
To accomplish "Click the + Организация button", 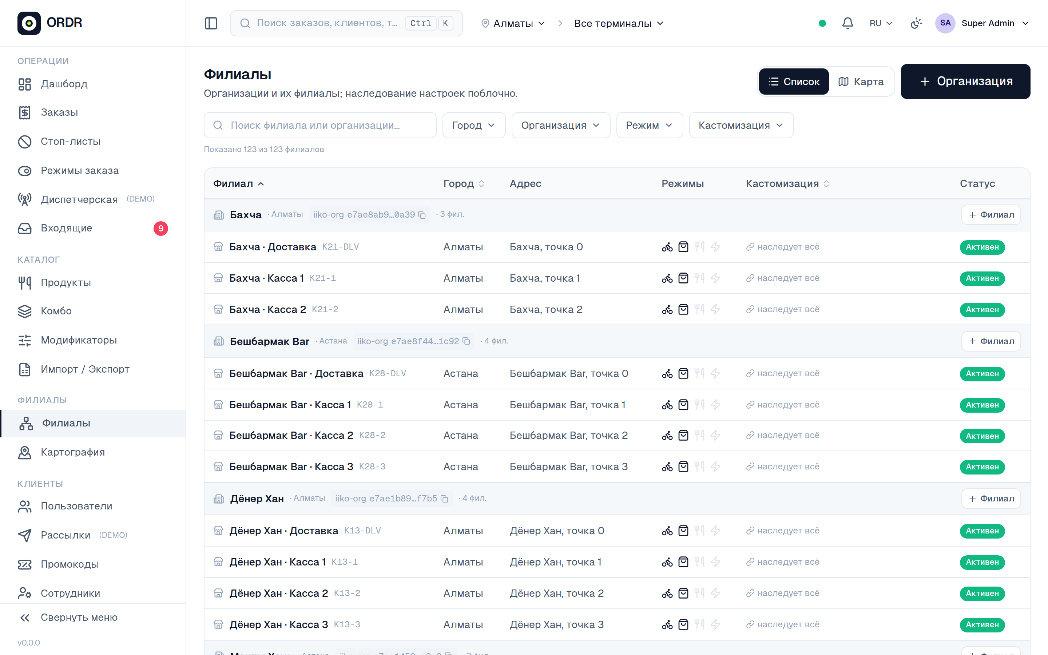I will pyautogui.click(x=965, y=82).
